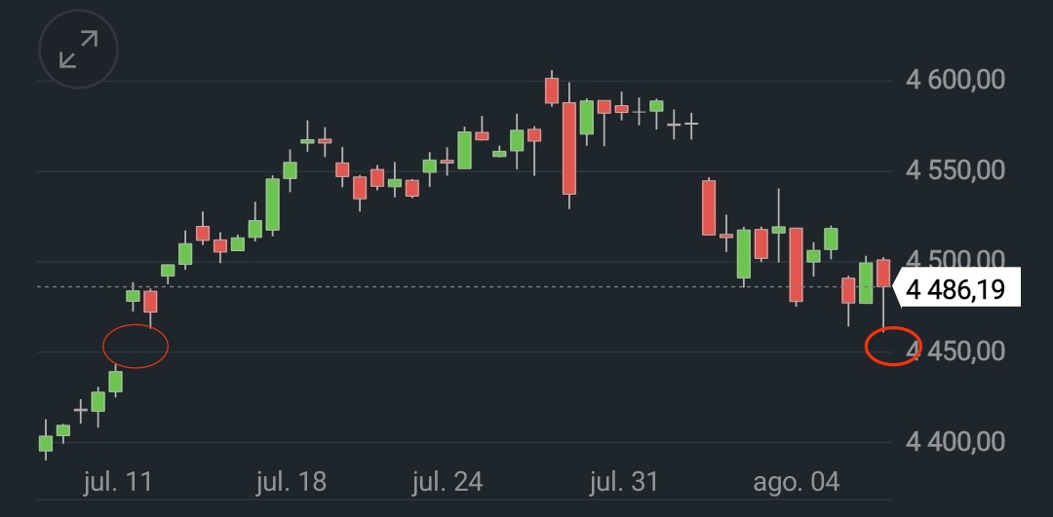1053x517 pixels.
Task: Click the 4 400,00 price axis label
Action: [x=955, y=442]
